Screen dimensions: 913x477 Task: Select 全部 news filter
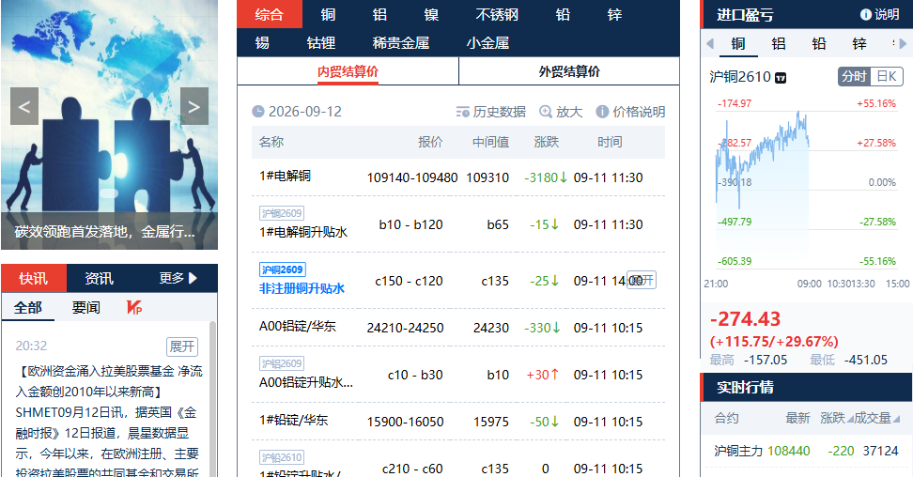[x=28, y=307]
